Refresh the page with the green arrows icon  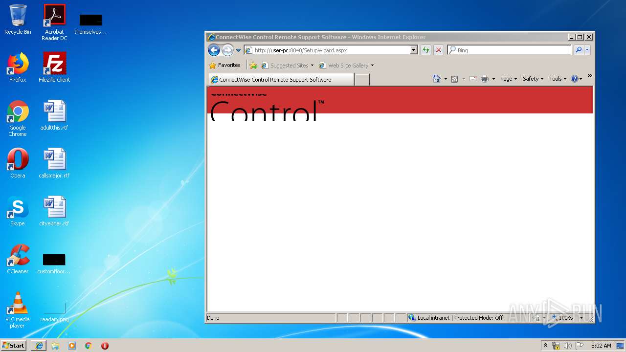pyautogui.click(x=426, y=50)
